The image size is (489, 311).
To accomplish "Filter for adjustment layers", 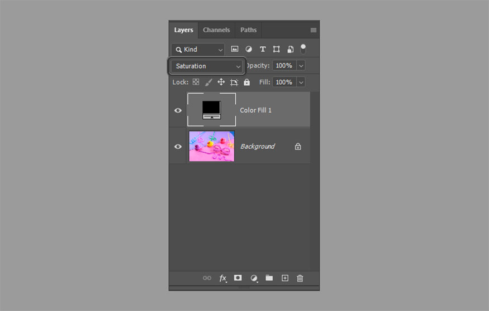I will tap(249, 49).
